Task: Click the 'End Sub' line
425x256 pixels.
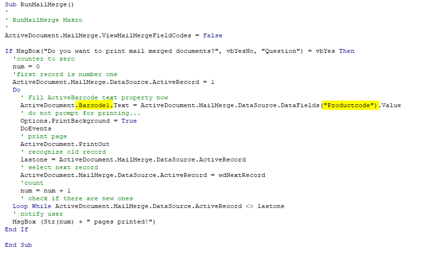Action: tap(18, 245)
